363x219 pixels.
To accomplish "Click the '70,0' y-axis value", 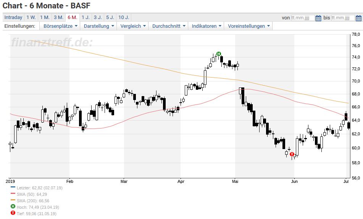I will pos(356,81).
